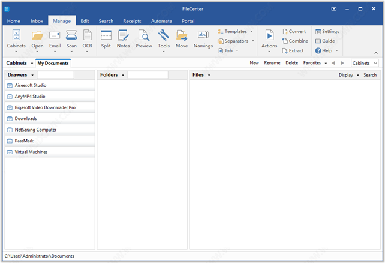This screenshot has width=385, height=263.
Task: Select the Bigasoft Video Downloader Pro drawer
Action: pos(50,107)
